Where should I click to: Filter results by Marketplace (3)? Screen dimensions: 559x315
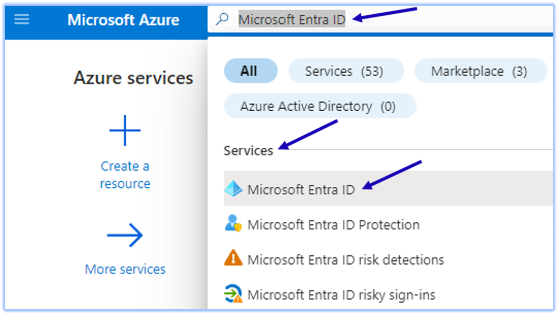tap(480, 70)
